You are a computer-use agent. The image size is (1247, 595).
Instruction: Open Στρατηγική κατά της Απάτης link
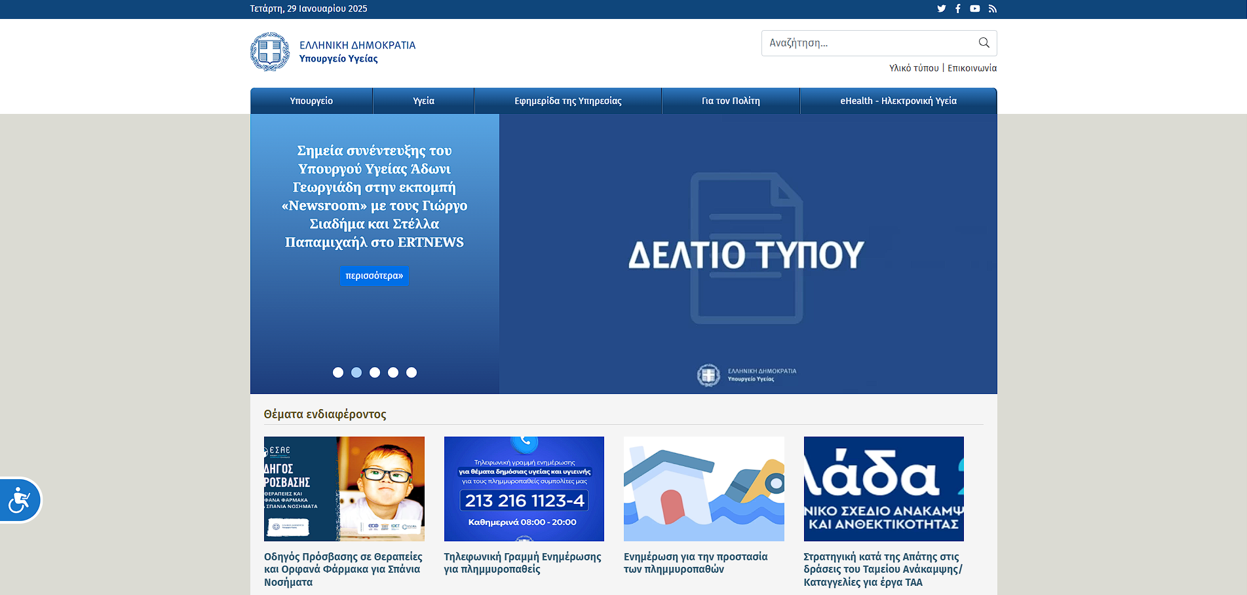[883, 569]
